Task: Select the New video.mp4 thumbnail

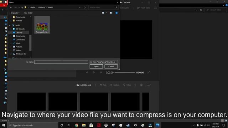Action: (42, 25)
